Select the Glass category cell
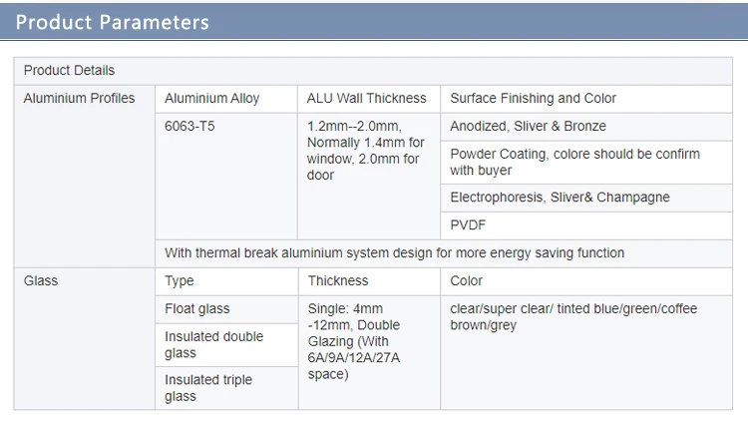Viewport: 748px width, 425px height. click(85, 338)
